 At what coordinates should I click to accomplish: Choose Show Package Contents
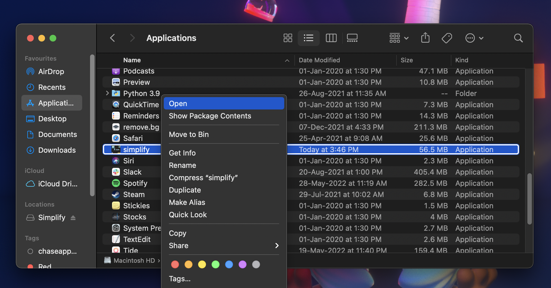tap(210, 116)
